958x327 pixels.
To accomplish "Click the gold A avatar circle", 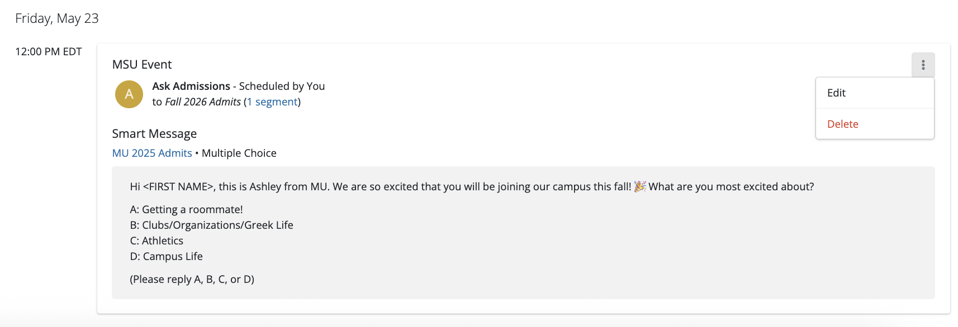I will pyautogui.click(x=129, y=94).
